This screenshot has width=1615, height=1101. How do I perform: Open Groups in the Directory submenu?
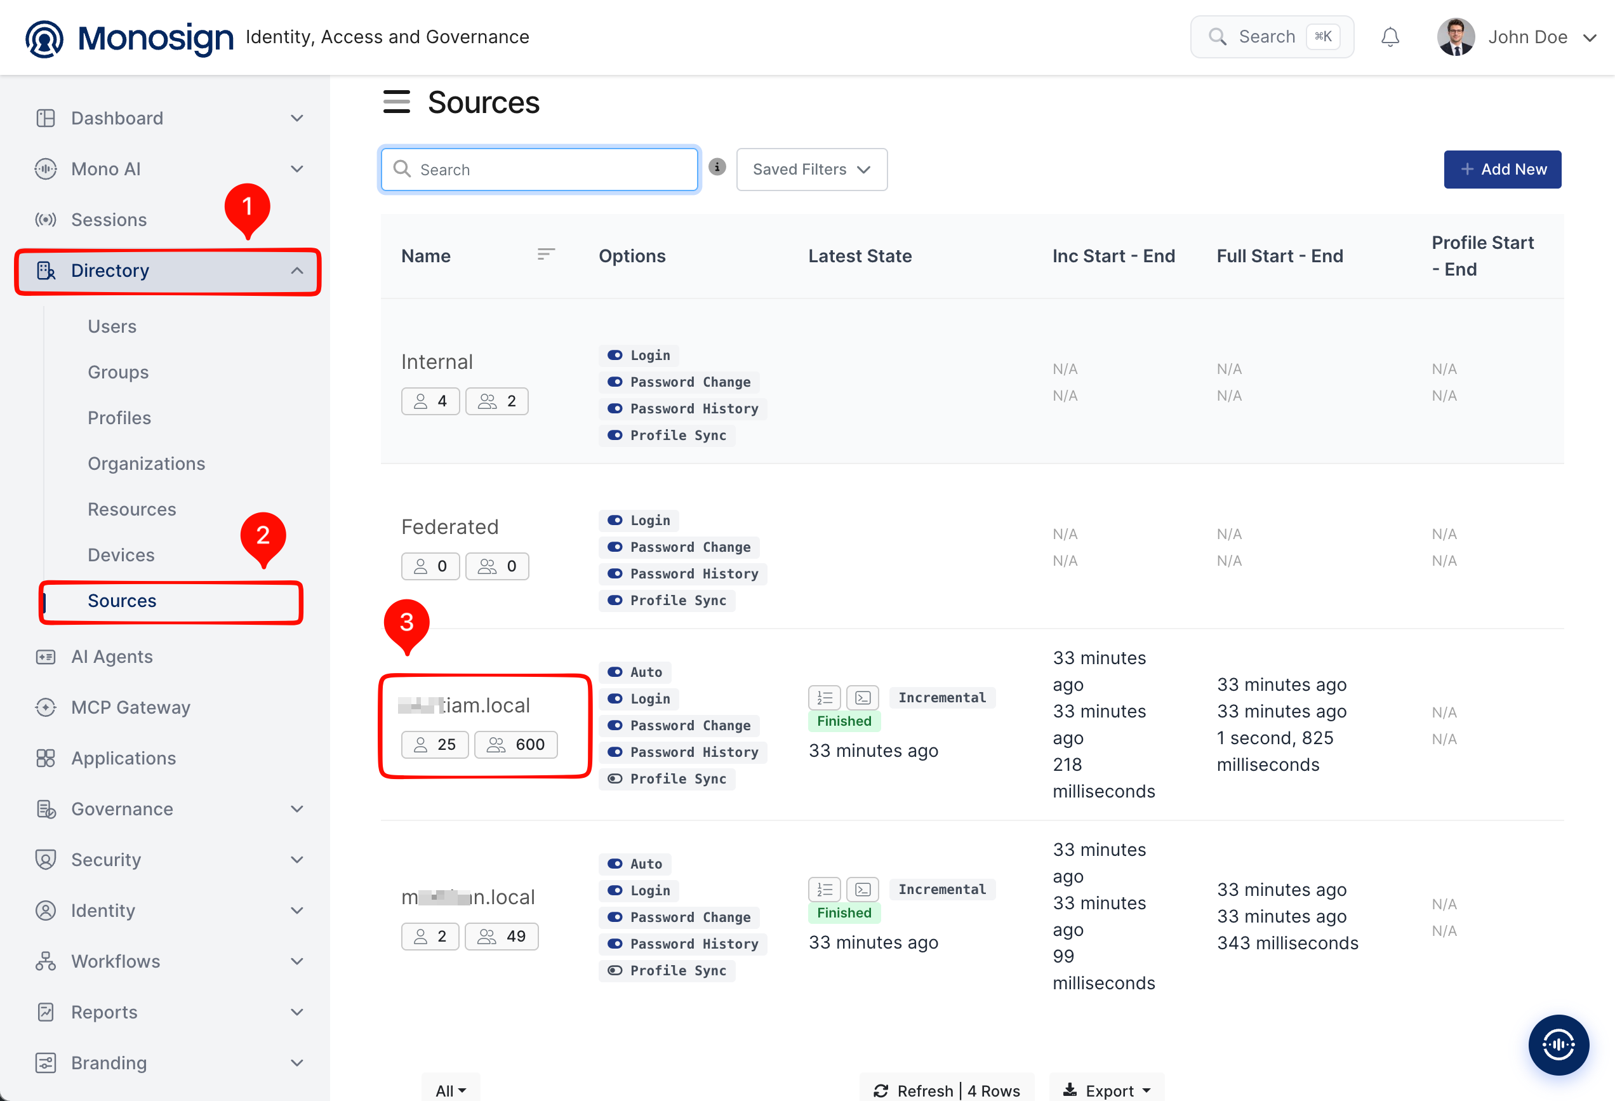coord(118,372)
